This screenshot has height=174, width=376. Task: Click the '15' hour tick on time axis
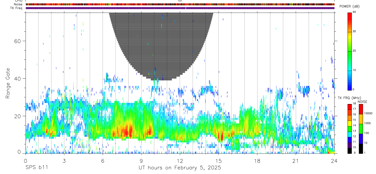(219, 161)
